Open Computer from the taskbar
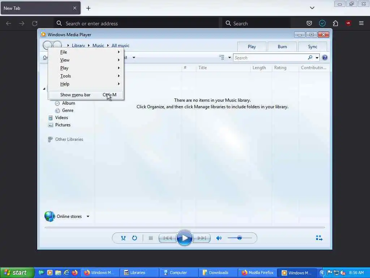Image resolution: width=370 pixels, height=278 pixels. [178, 273]
